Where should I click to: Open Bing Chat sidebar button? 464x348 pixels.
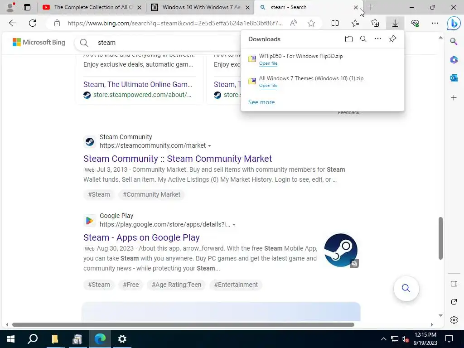point(454,24)
